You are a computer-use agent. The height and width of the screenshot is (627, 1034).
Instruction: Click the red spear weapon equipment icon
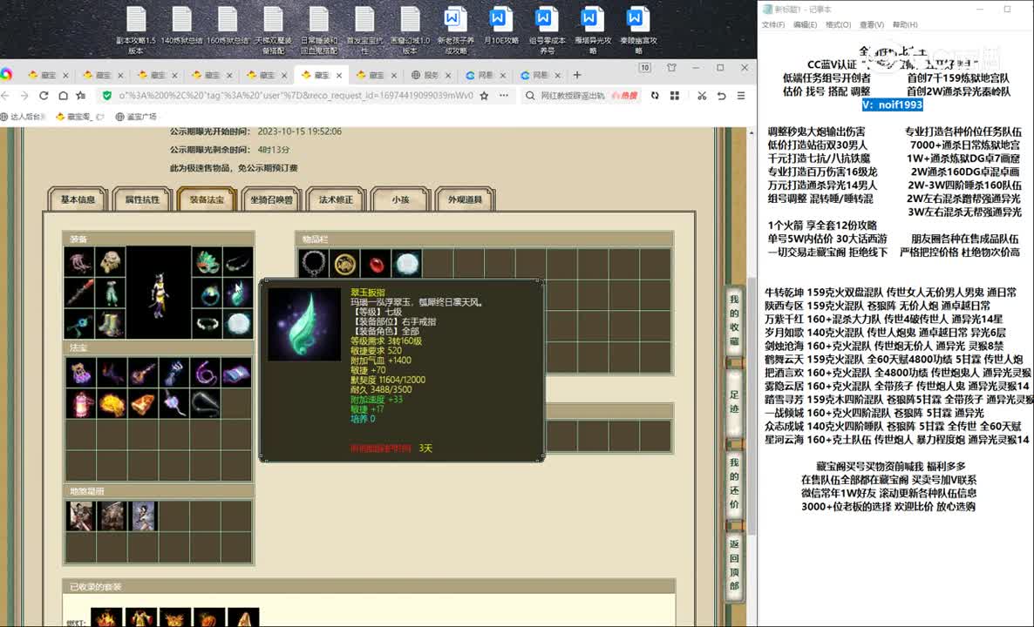pos(80,293)
